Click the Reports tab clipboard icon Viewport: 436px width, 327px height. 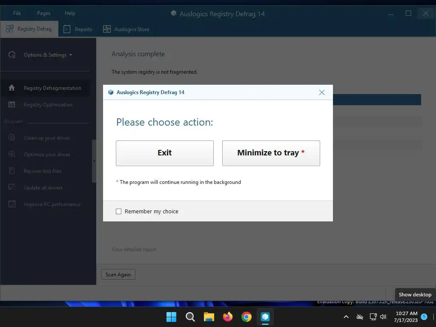click(x=67, y=29)
